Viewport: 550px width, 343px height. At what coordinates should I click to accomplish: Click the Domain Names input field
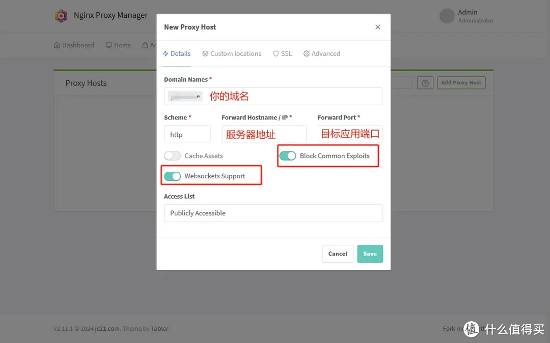pyautogui.click(x=273, y=96)
